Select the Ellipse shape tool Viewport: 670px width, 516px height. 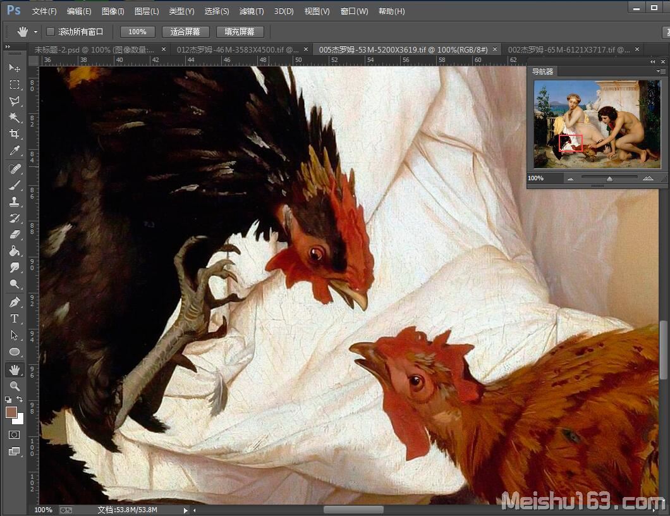[x=14, y=352]
